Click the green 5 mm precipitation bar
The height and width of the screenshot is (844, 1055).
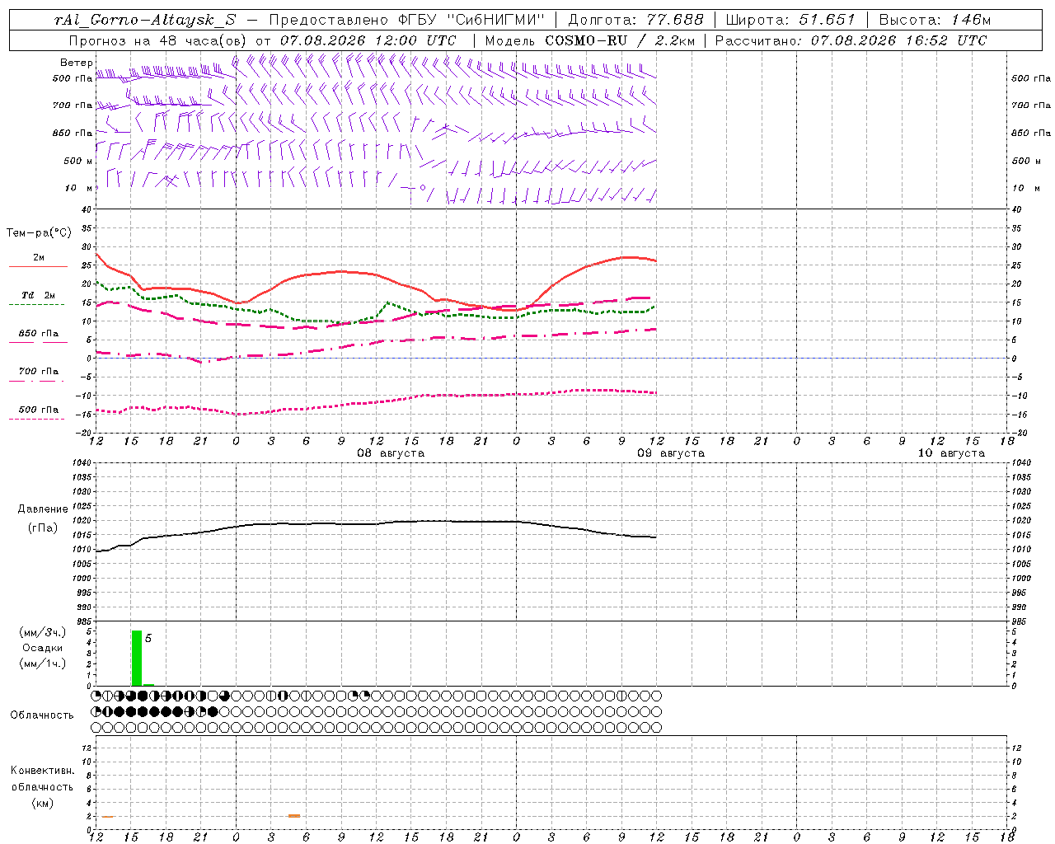pos(137,658)
